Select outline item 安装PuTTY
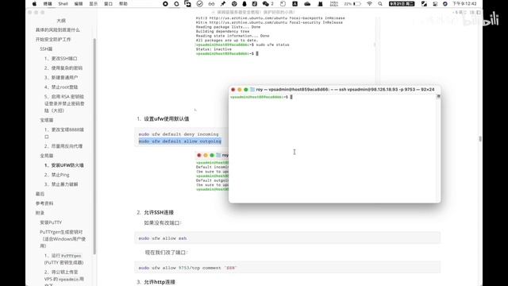 click(51, 222)
